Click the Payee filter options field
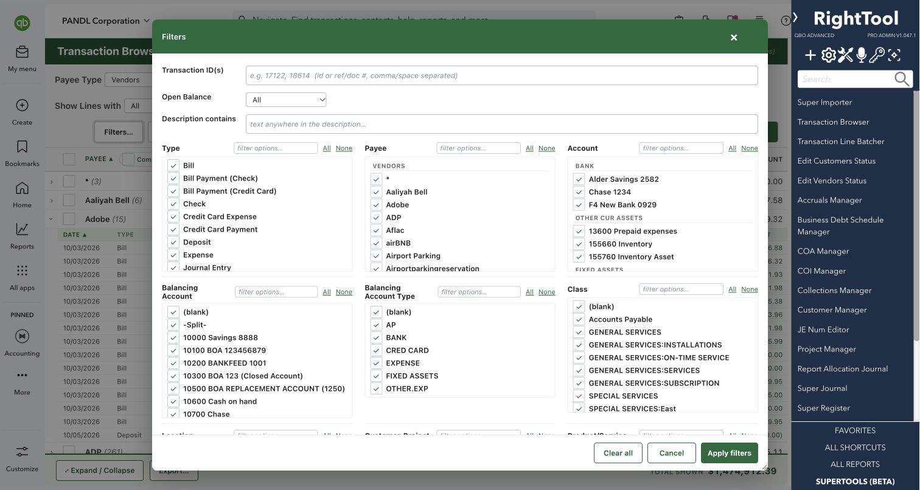Screen dimensions: 920x490 point(478,148)
